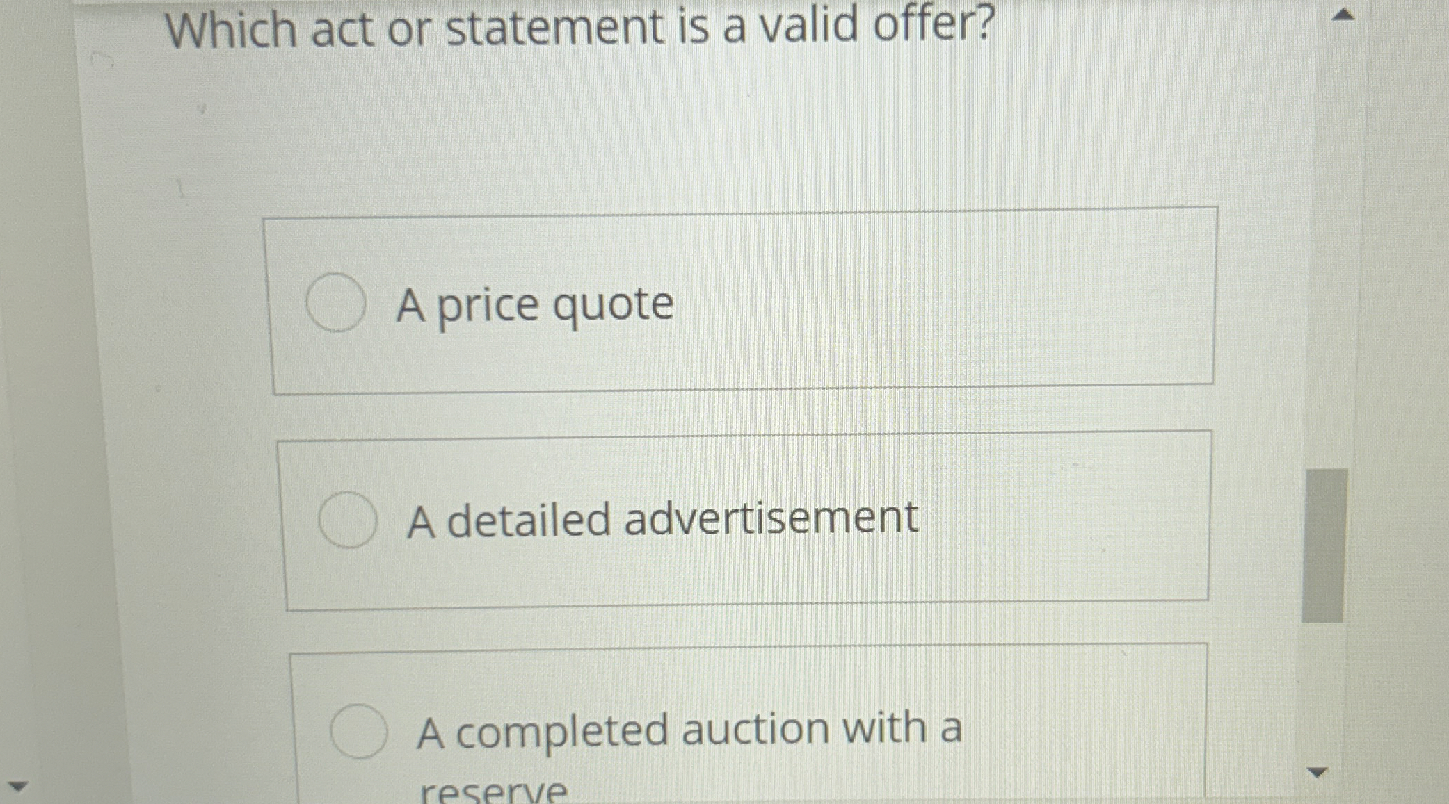Viewport: 1449px width, 804px height.
Task: Select the radio button for 'A detailed advertisement'
Action: click(x=349, y=518)
